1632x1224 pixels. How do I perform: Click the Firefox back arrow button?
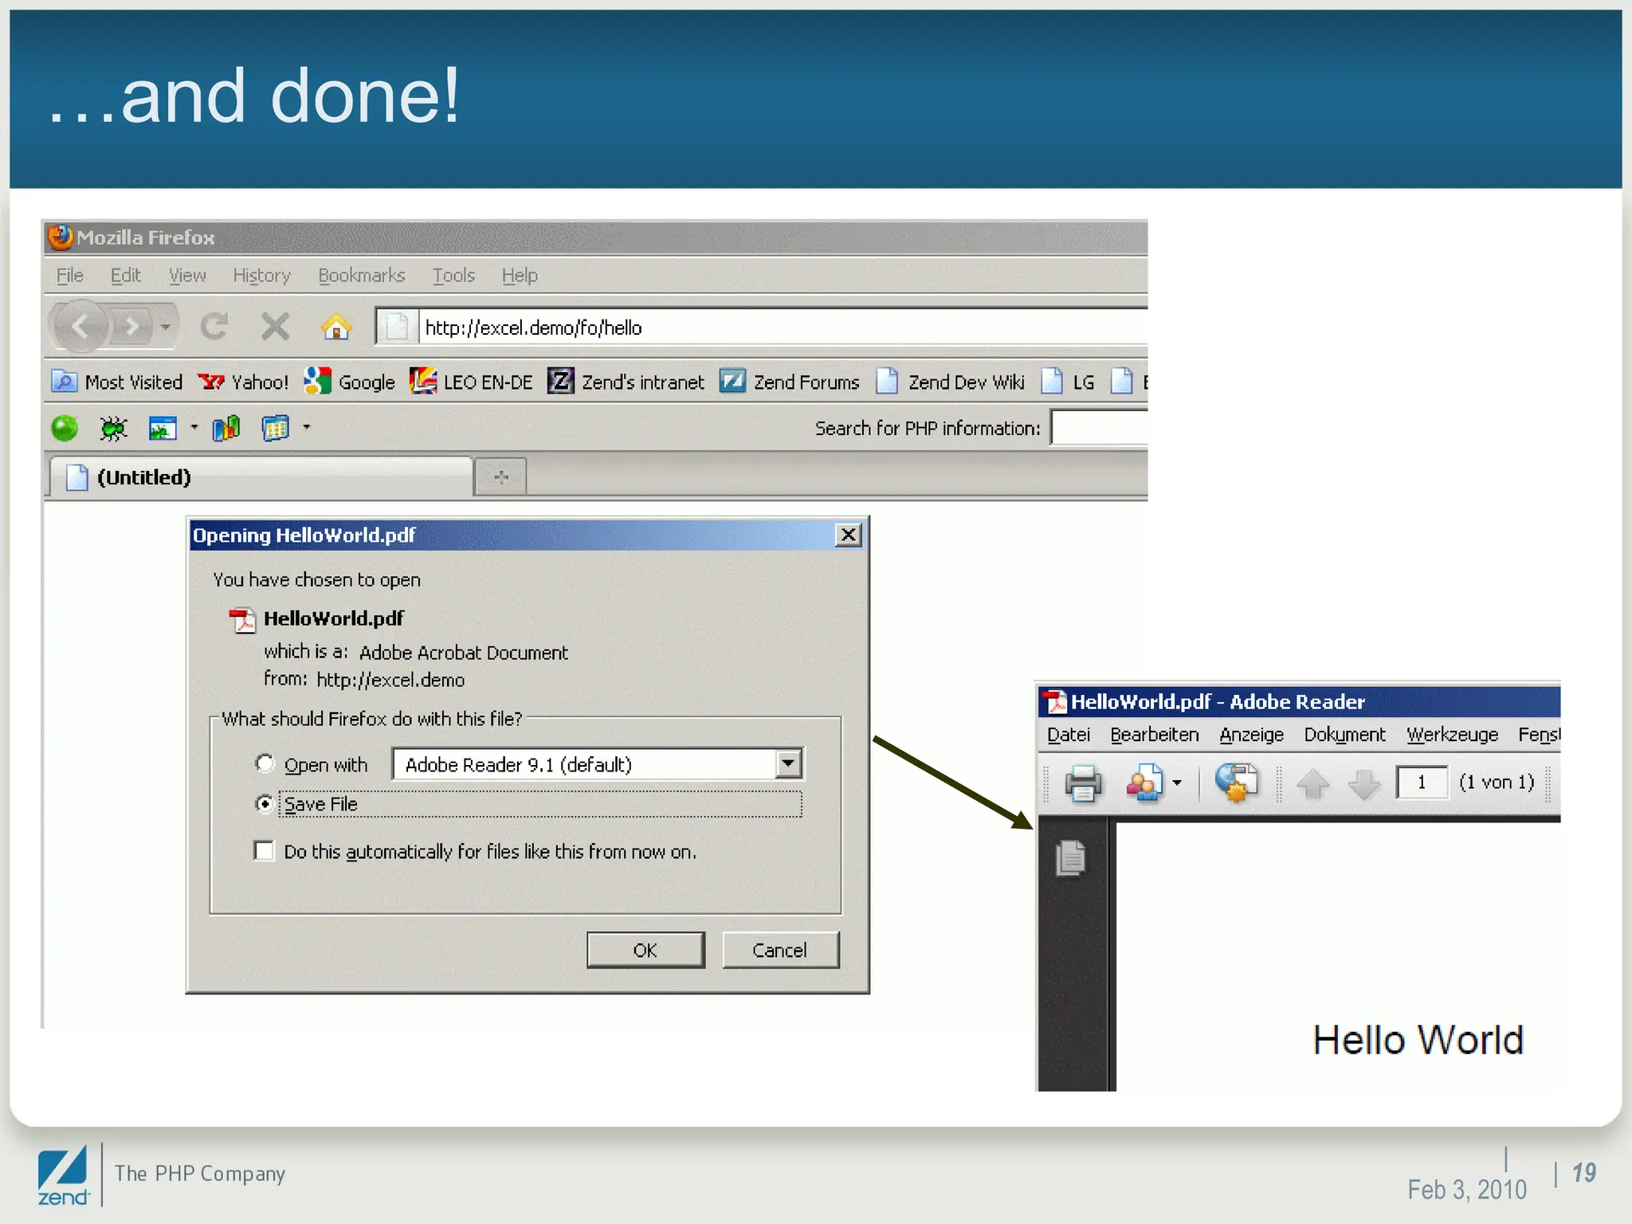coord(80,326)
